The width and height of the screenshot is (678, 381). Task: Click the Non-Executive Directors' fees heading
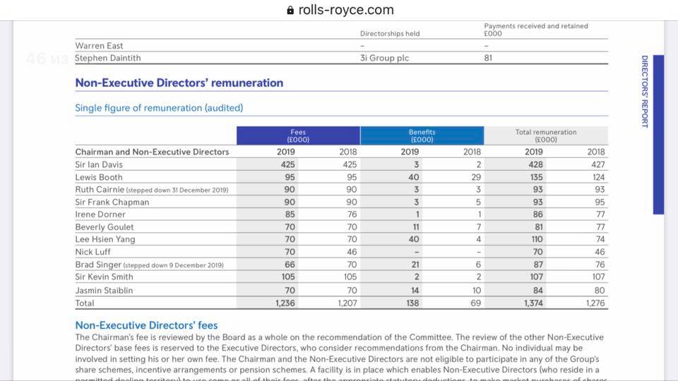click(x=146, y=325)
